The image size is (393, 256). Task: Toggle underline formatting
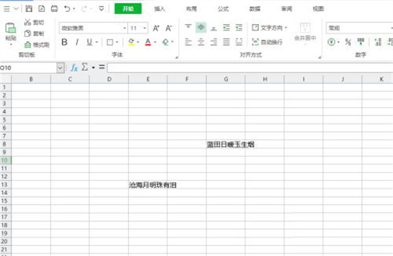[89, 42]
